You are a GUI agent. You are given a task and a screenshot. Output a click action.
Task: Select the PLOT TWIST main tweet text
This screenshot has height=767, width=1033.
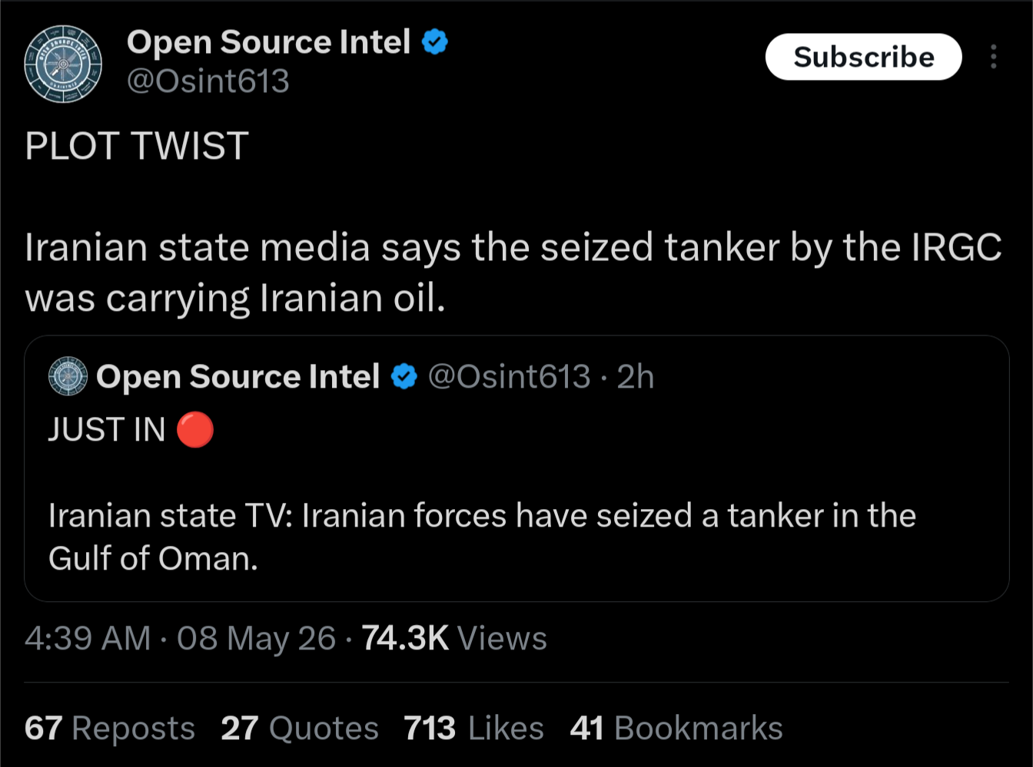pos(513,222)
